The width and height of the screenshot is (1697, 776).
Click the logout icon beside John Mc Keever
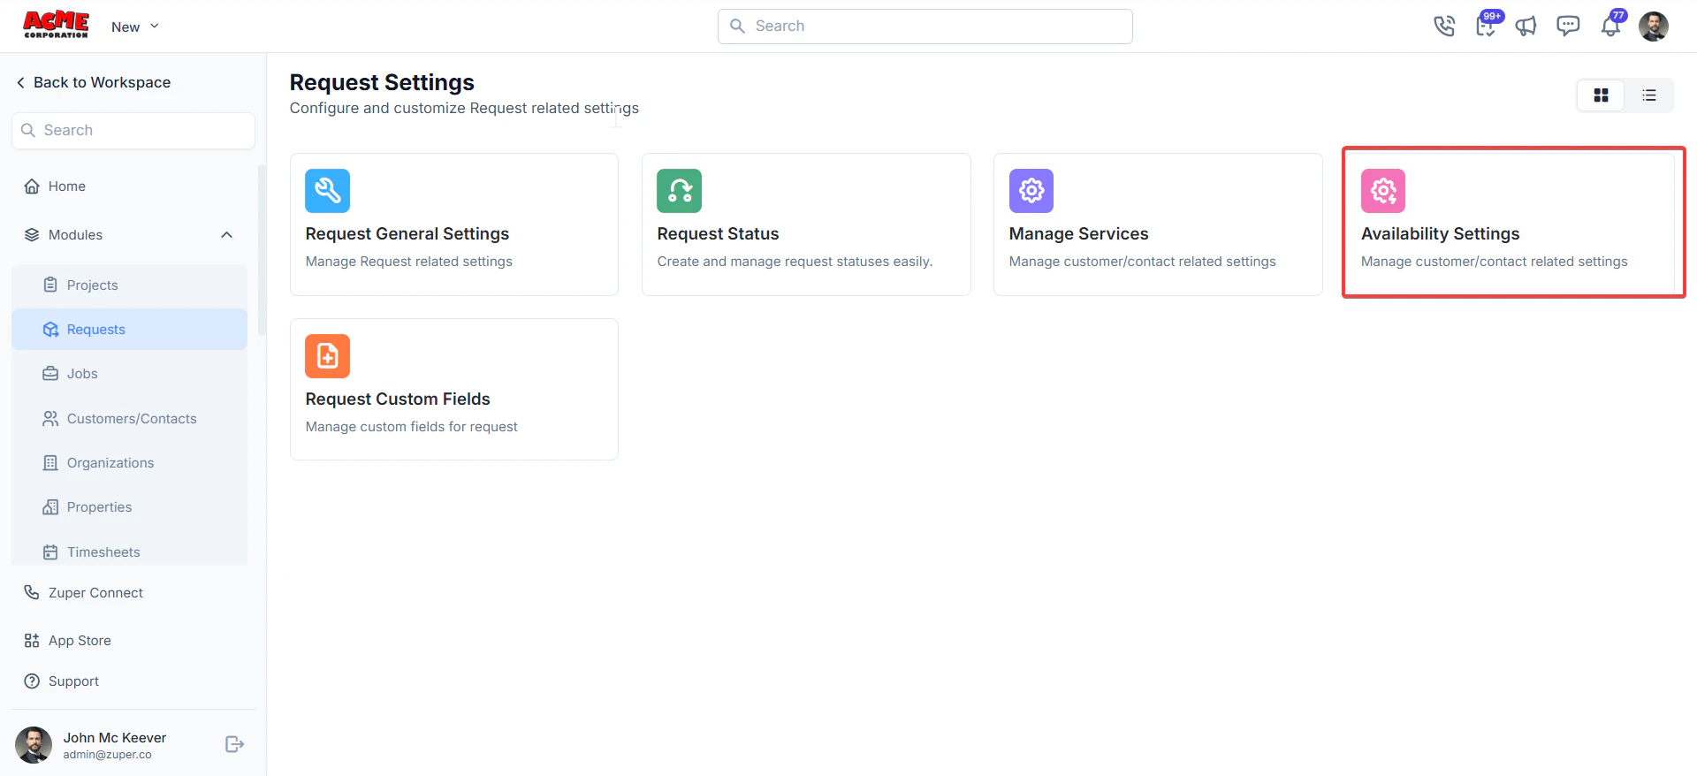(234, 744)
